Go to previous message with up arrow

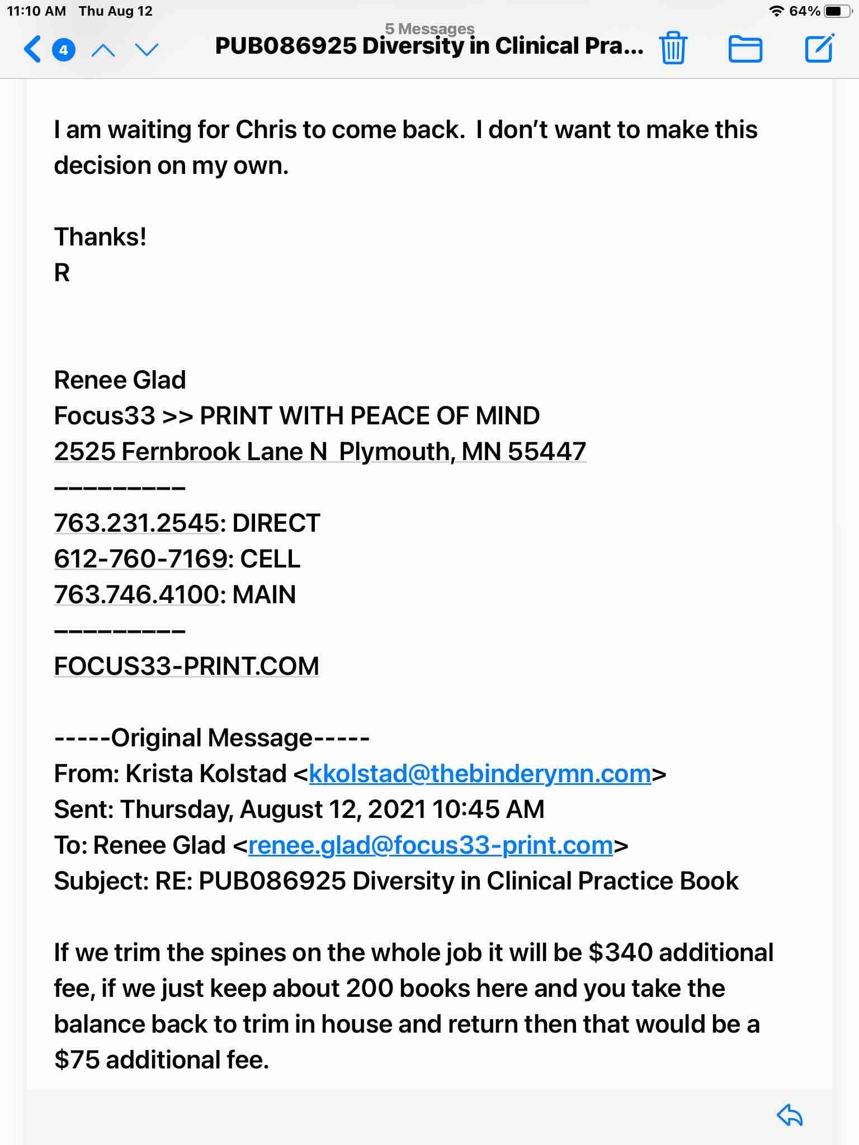pos(103,50)
